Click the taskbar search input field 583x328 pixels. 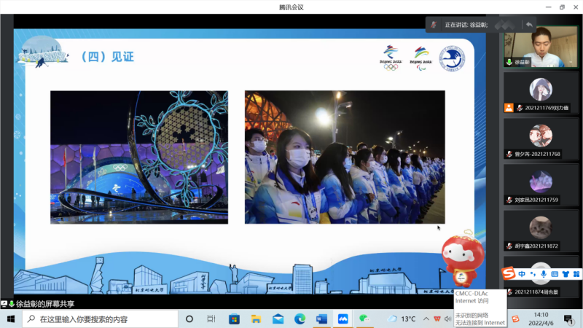[x=101, y=319]
